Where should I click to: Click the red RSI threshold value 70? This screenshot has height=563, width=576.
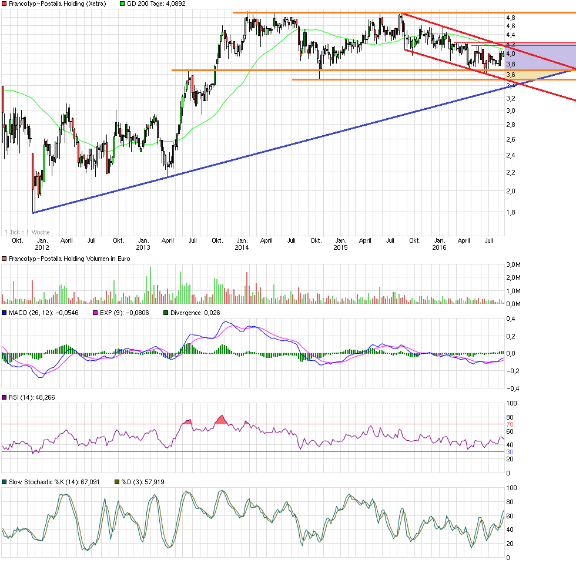tap(510, 424)
